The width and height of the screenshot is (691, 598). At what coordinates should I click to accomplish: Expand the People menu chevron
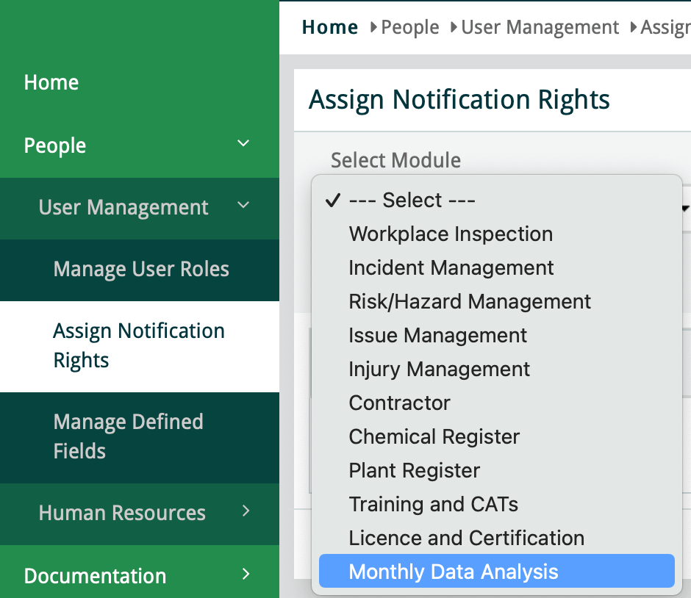click(244, 144)
